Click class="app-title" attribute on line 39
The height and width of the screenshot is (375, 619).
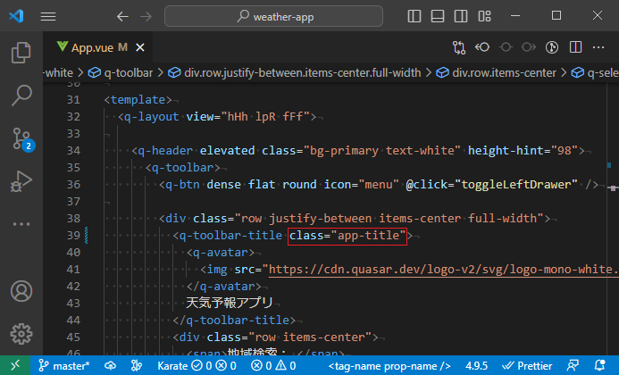(x=347, y=236)
